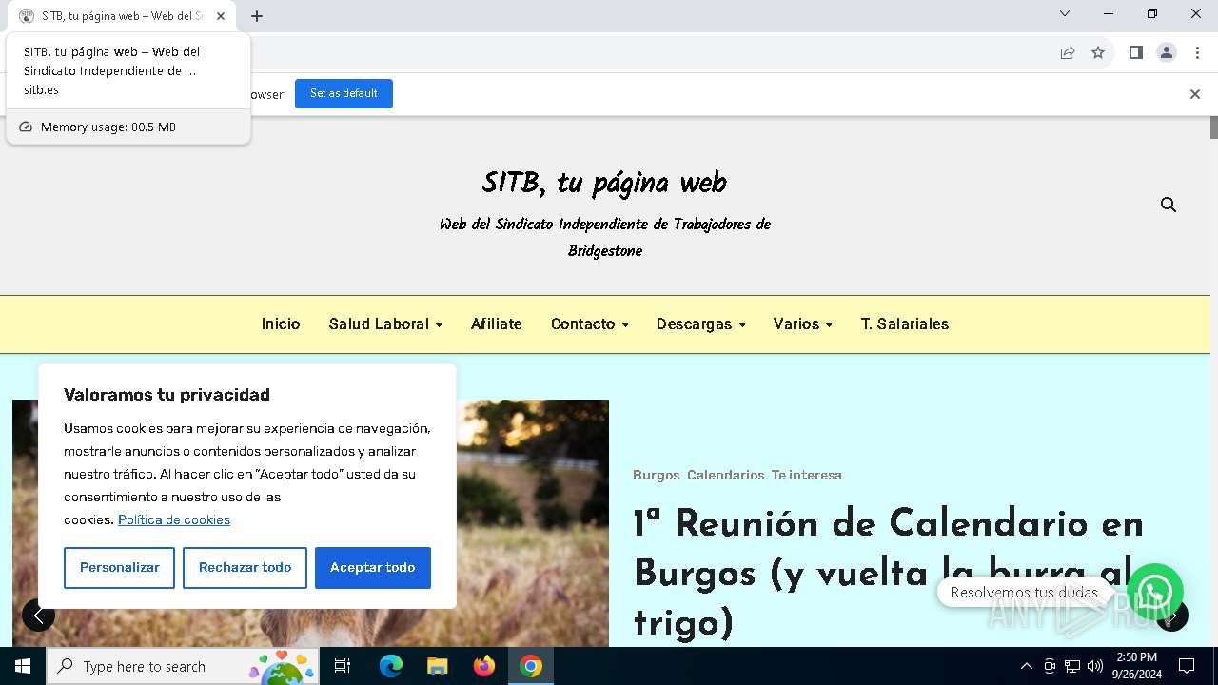Open a new browser tab
1218x685 pixels.
click(257, 16)
